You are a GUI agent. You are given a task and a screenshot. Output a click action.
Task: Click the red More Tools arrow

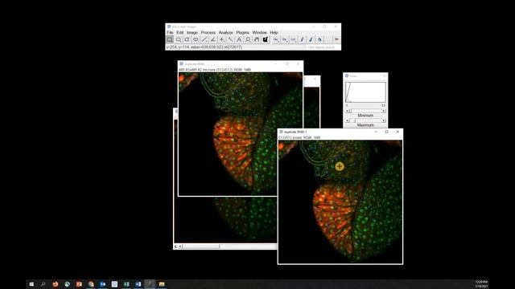(x=336, y=39)
